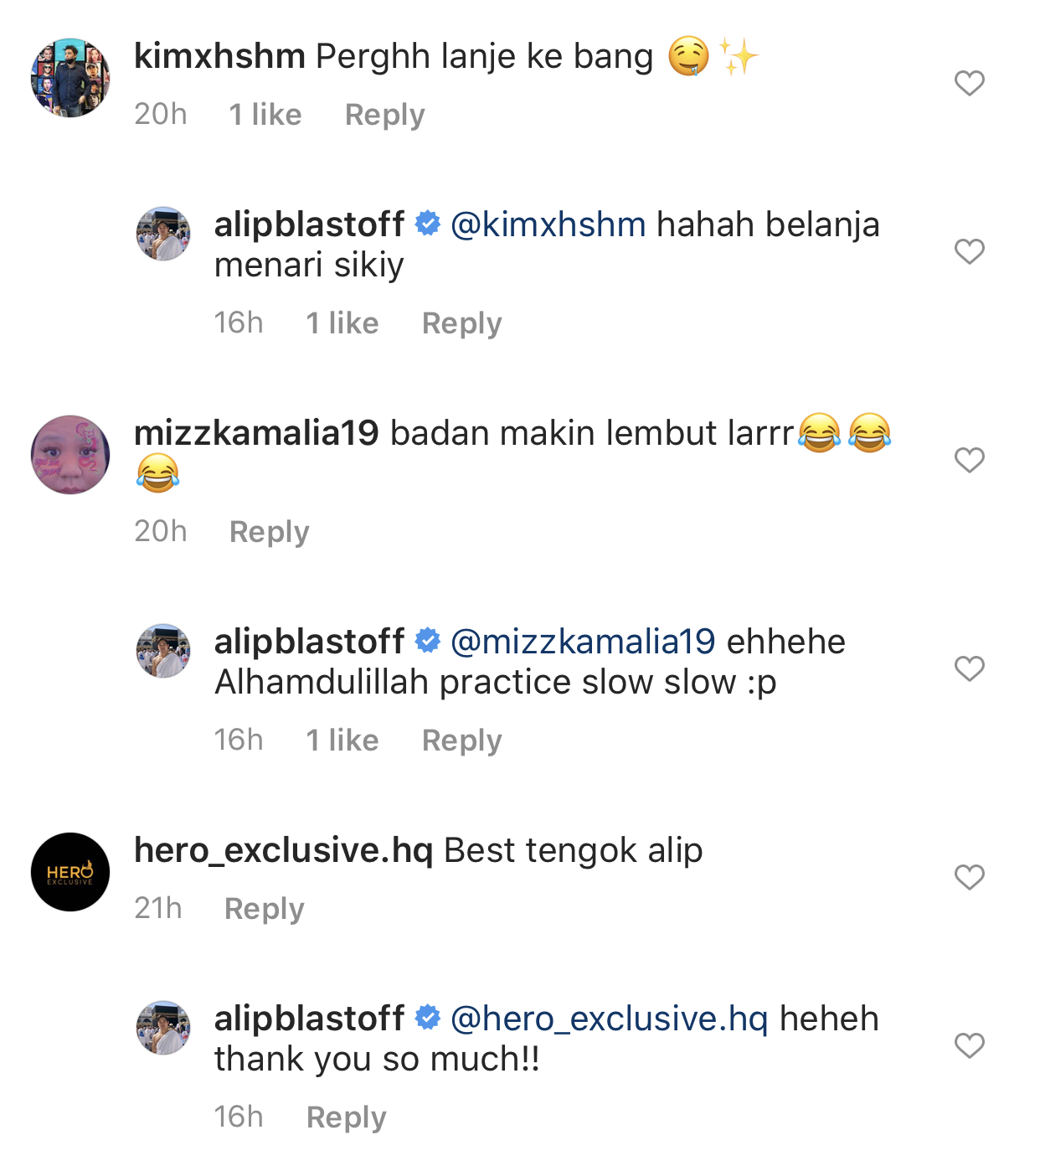Reply to kimxhshm's comment

click(384, 115)
